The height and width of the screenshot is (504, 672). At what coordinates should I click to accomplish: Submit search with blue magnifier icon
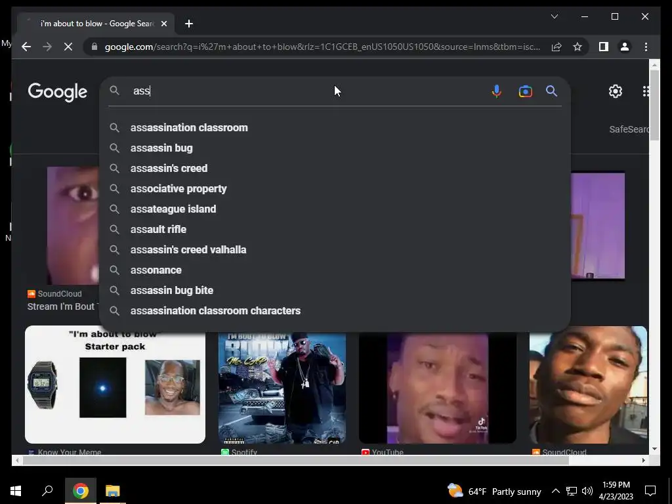tap(551, 91)
